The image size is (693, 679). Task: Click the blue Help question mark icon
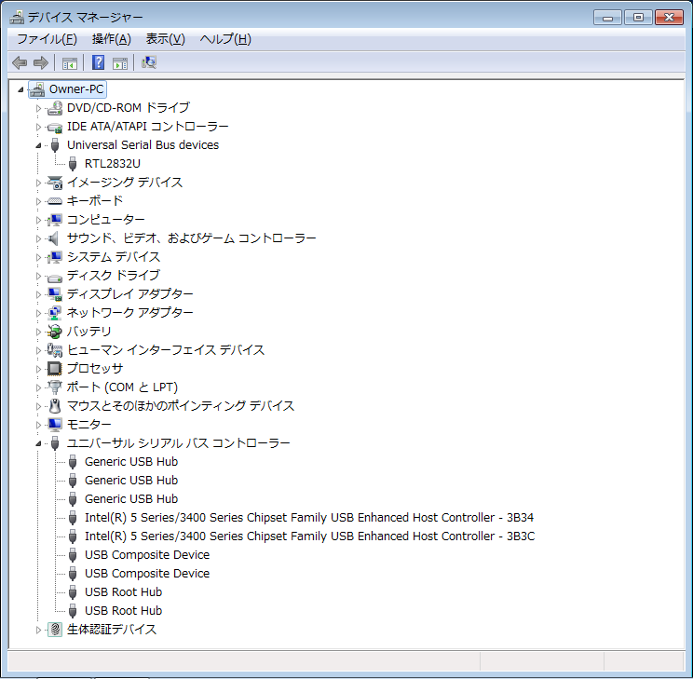point(98,62)
